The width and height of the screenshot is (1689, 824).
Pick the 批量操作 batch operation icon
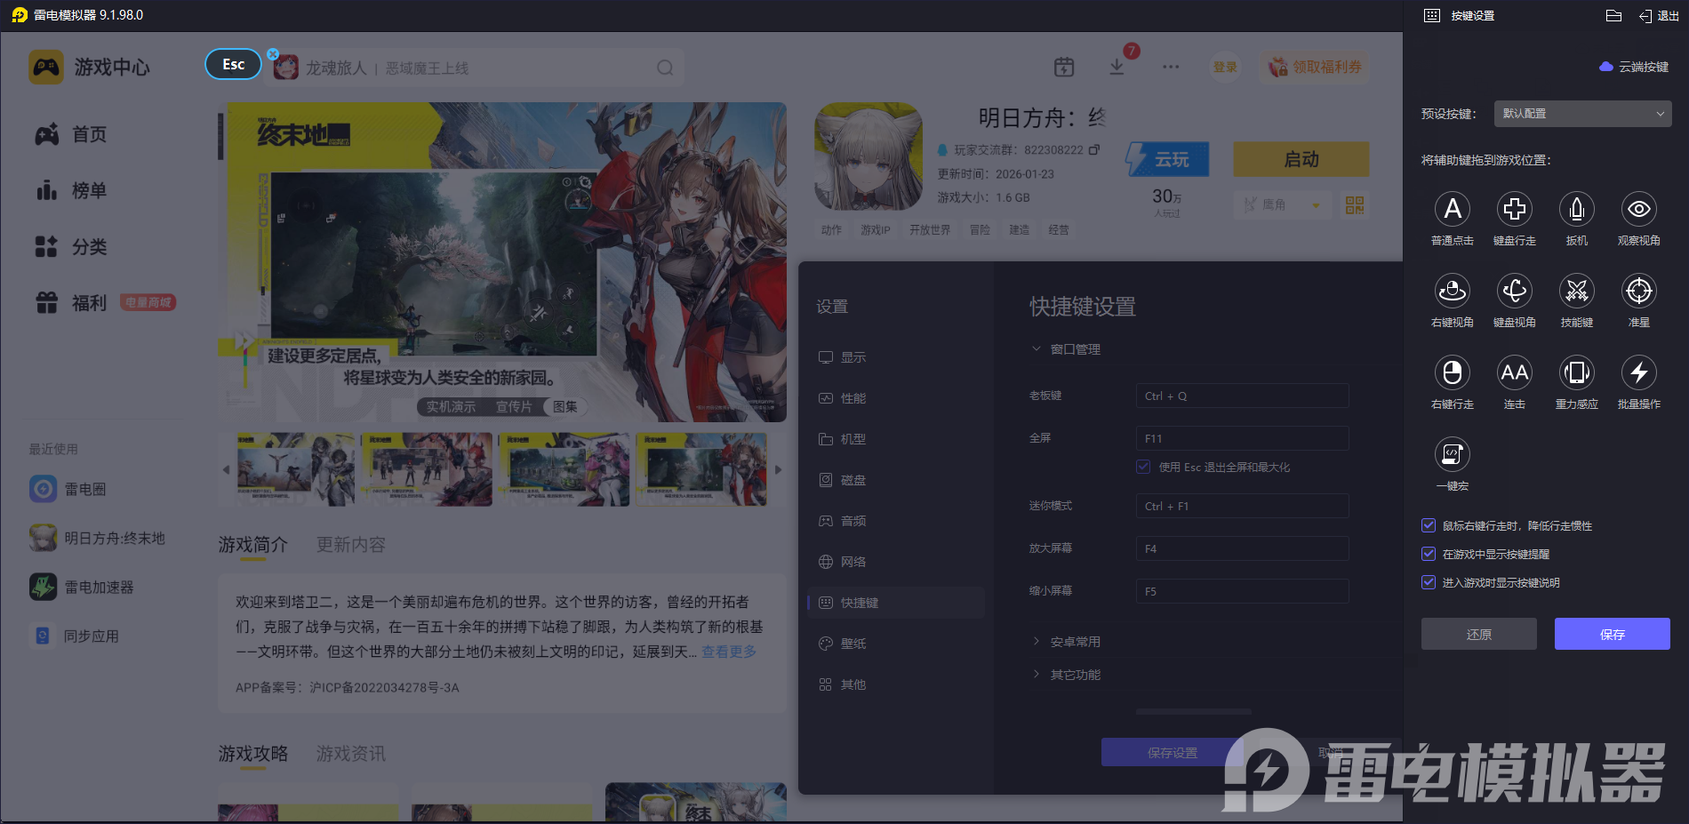coord(1638,373)
